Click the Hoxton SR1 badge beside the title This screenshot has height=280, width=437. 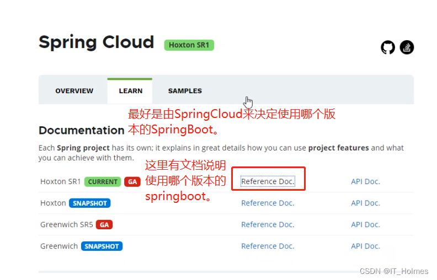(x=189, y=45)
